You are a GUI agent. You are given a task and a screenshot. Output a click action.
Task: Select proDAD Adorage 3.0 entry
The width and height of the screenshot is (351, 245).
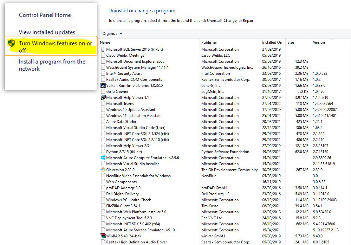click(x=123, y=188)
